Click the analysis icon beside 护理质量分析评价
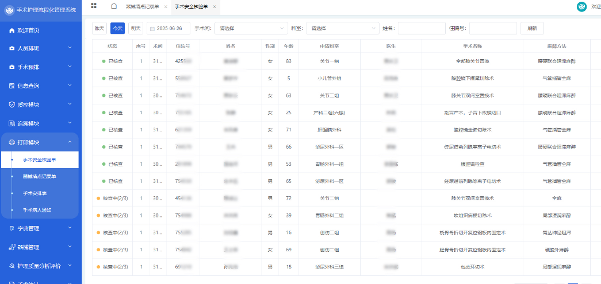Viewport: 601px width, 284px height. pyautogui.click(x=12, y=266)
